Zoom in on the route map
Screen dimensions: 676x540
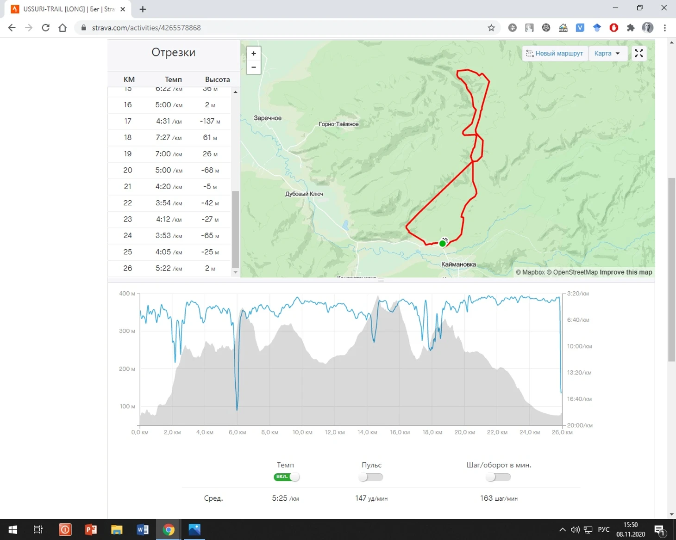click(254, 54)
